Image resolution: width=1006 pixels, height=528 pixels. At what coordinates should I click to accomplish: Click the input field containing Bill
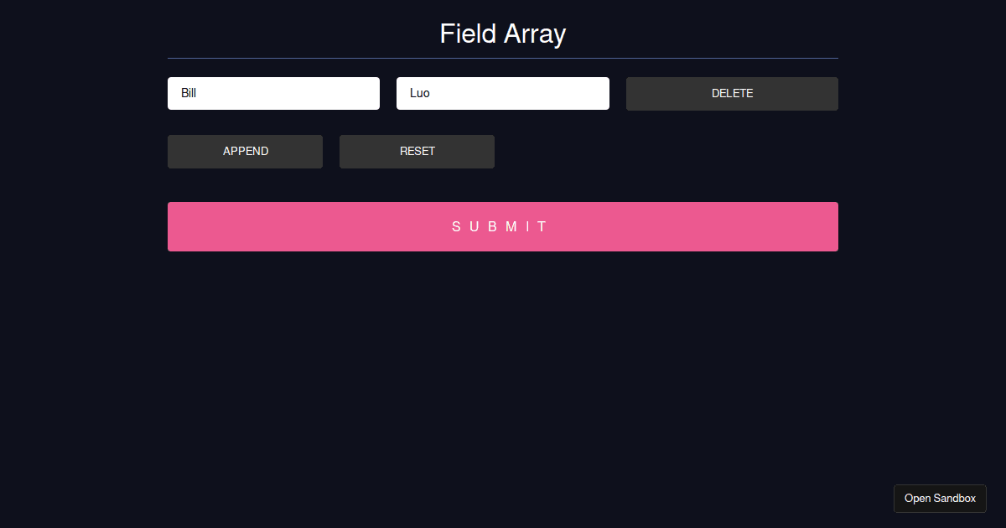coord(273,93)
